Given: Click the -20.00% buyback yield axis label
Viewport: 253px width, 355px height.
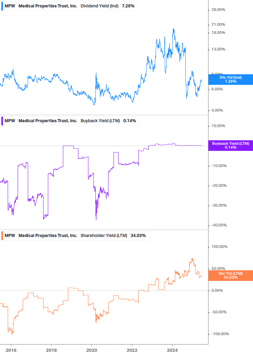Looking at the screenshot, I should pos(219,186).
